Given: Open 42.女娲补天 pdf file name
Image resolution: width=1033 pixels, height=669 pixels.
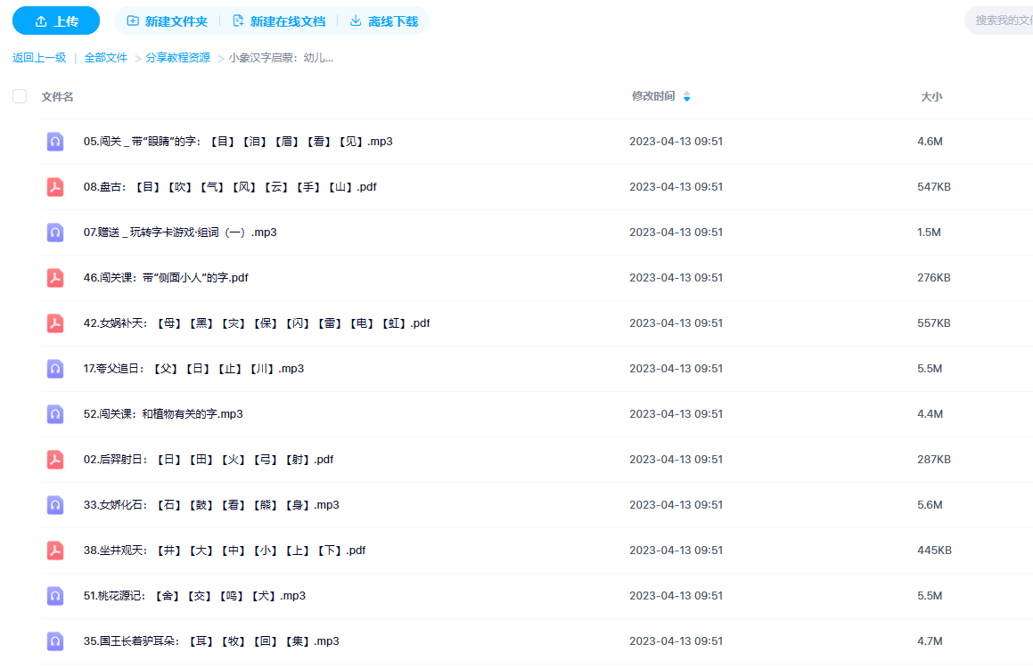Looking at the screenshot, I should [x=257, y=323].
